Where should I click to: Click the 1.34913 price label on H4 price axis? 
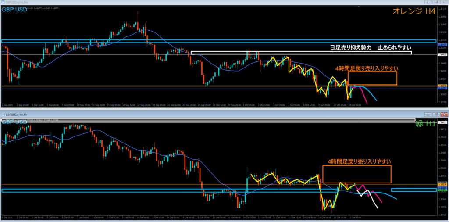pyautogui.click(x=442, y=54)
